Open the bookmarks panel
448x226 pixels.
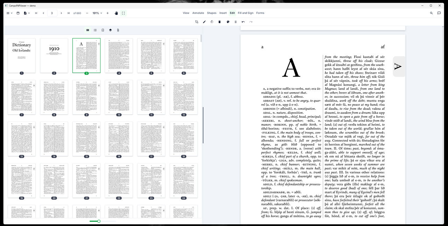[103, 30]
